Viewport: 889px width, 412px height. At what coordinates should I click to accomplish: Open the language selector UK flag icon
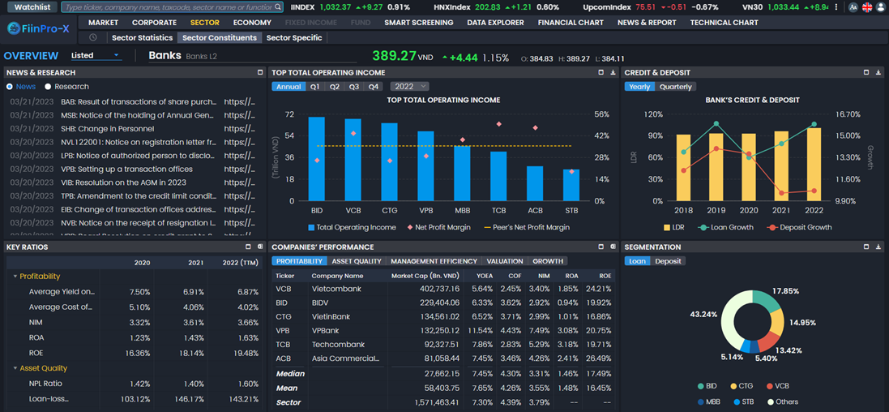coord(867,7)
